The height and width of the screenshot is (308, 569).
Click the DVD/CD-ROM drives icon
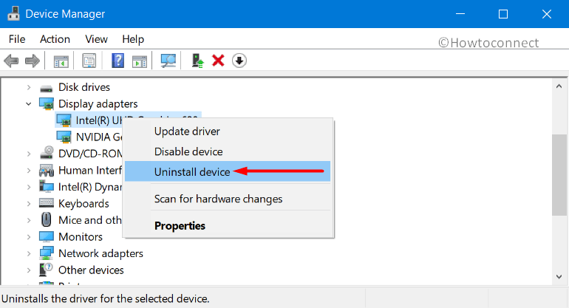[47, 153]
